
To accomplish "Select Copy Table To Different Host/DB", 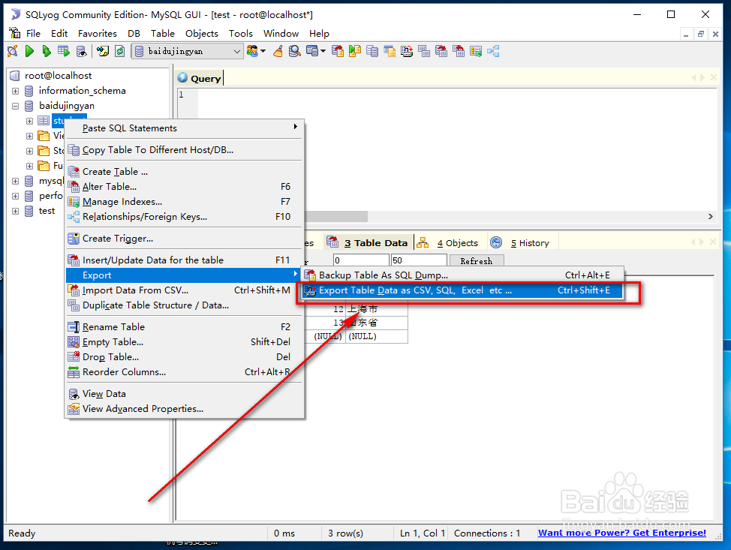I will click(184, 149).
